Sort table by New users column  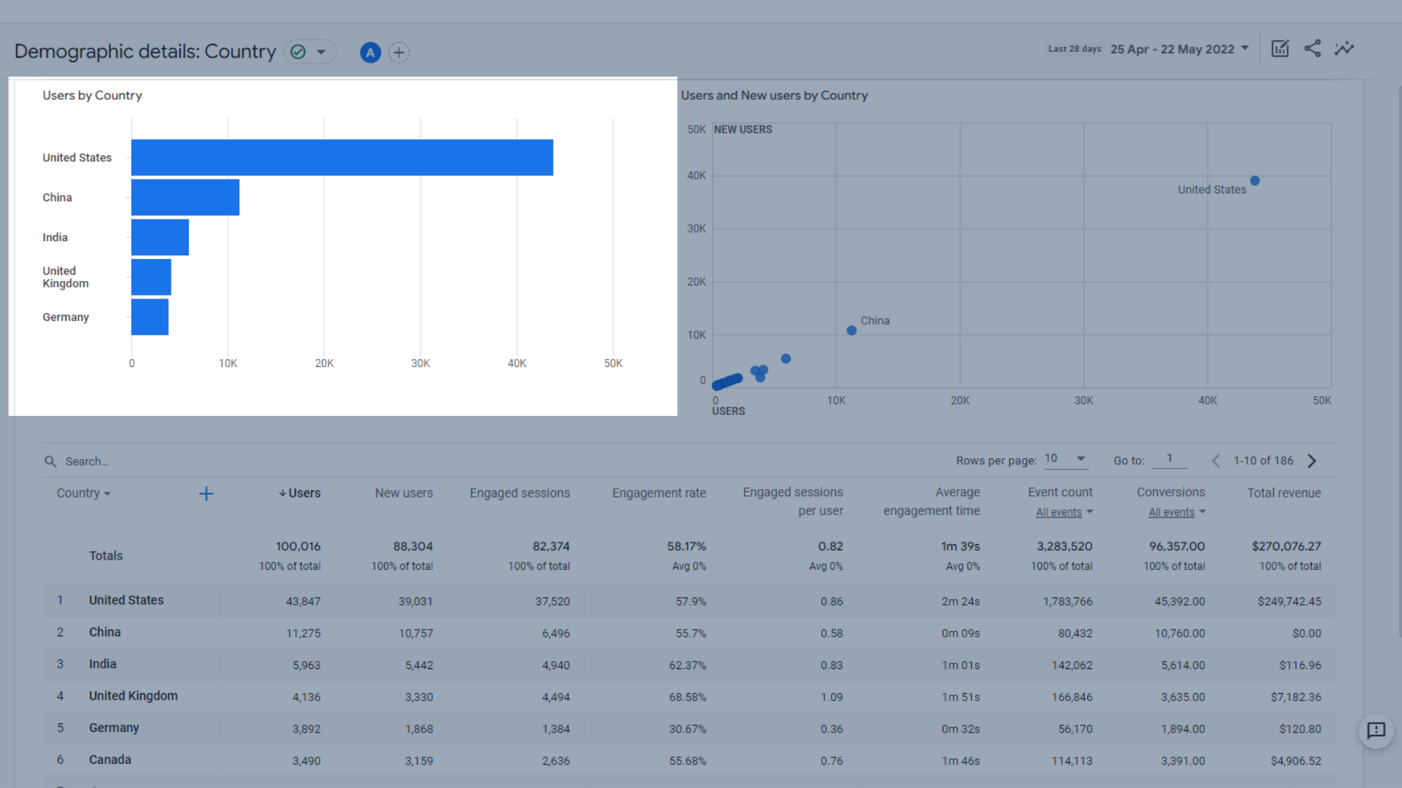point(403,493)
